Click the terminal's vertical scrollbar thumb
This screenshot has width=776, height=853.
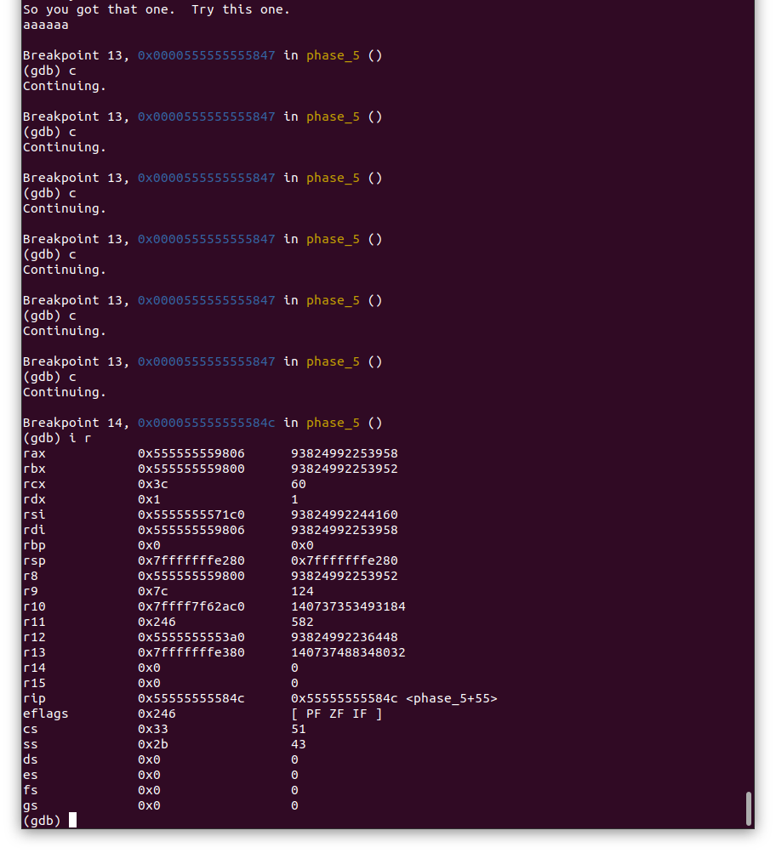(x=748, y=809)
